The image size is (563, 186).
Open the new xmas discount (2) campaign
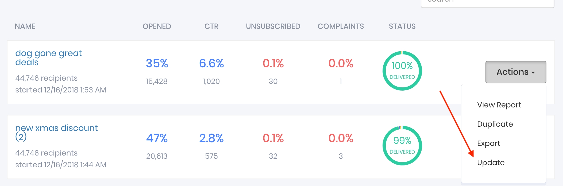56,132
